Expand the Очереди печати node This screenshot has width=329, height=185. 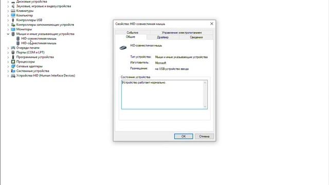8,48
